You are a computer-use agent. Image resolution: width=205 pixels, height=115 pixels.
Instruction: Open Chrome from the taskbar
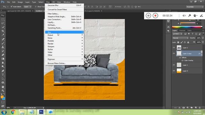pyautogui.click(x=13, y=112)
